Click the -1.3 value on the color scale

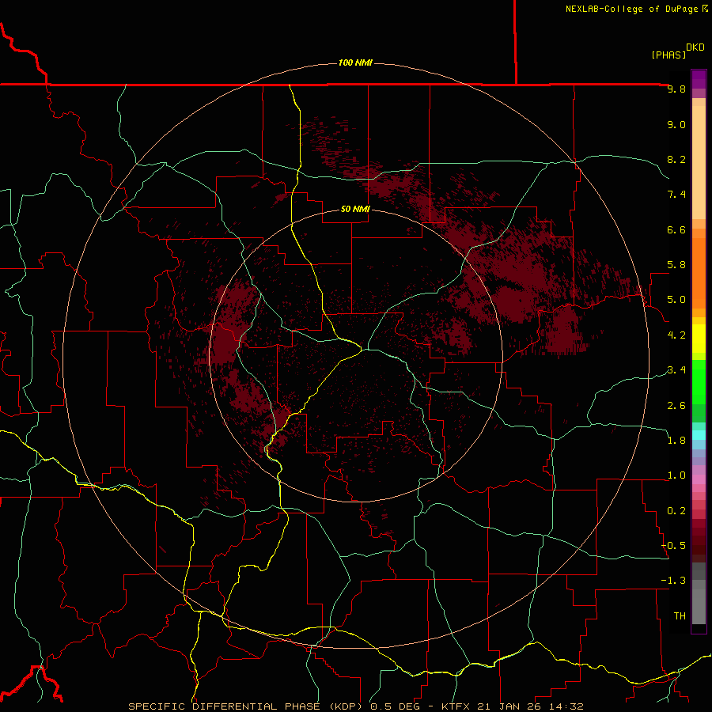(673, 581)
